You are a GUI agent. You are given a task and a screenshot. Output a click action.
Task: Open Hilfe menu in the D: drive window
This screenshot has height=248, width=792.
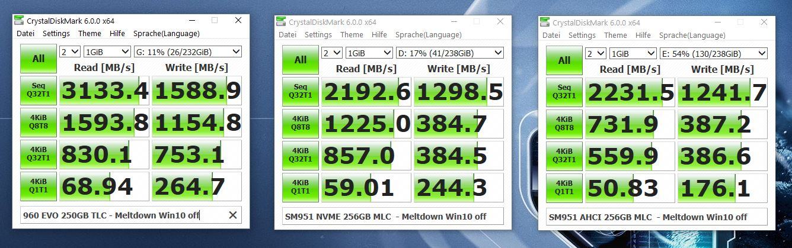click(380, 35)
